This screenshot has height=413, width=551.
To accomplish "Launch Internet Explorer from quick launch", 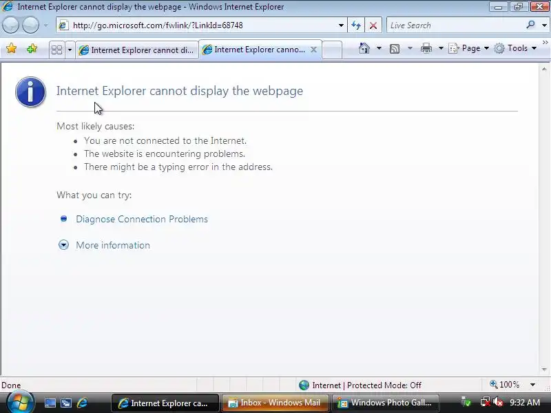I will [x=82, y=403].
